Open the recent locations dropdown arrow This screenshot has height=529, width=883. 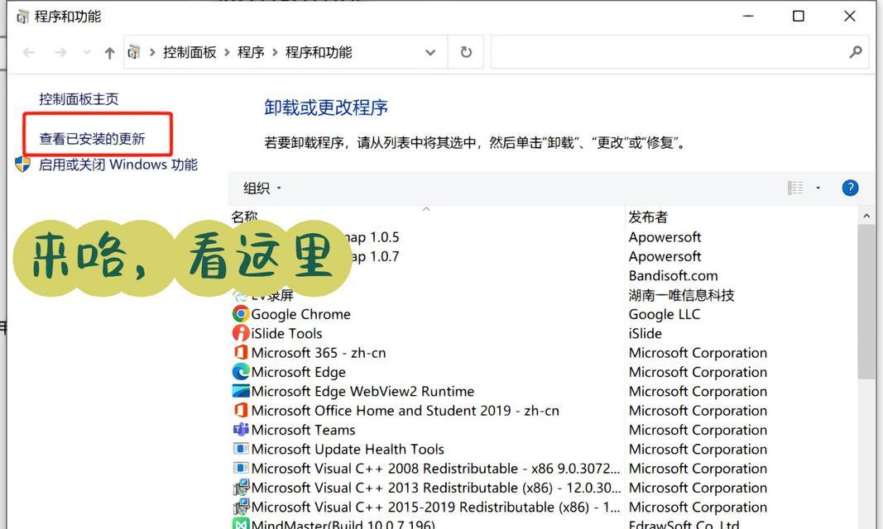[x=87, y=53]
